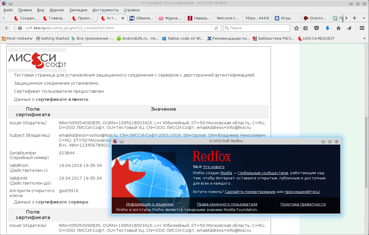Screen dimensions: 369x235
Task: Open the 'Native code on Wi...' bookmark
Action: pyautogui.click(x=183, y=38)
